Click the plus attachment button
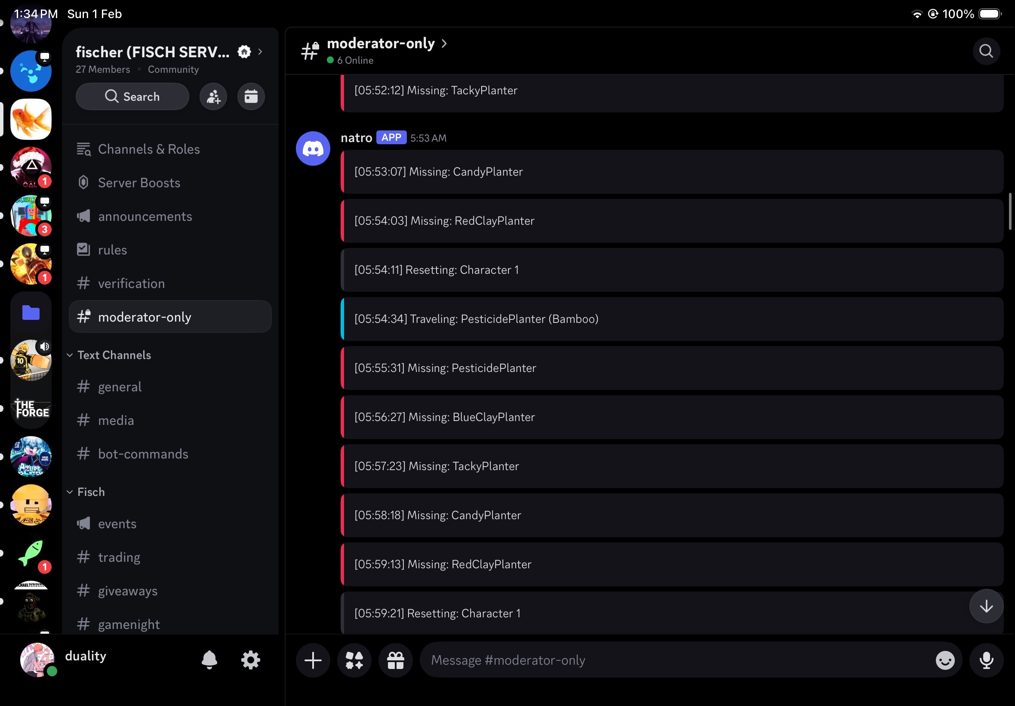 313,660
